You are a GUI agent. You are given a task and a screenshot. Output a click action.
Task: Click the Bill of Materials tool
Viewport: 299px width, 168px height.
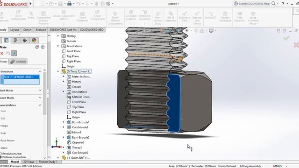171,17
